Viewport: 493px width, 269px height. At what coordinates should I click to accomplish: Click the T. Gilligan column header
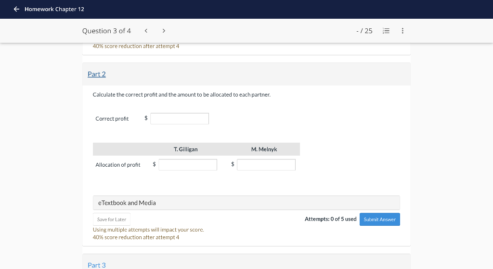coord(185,149)
